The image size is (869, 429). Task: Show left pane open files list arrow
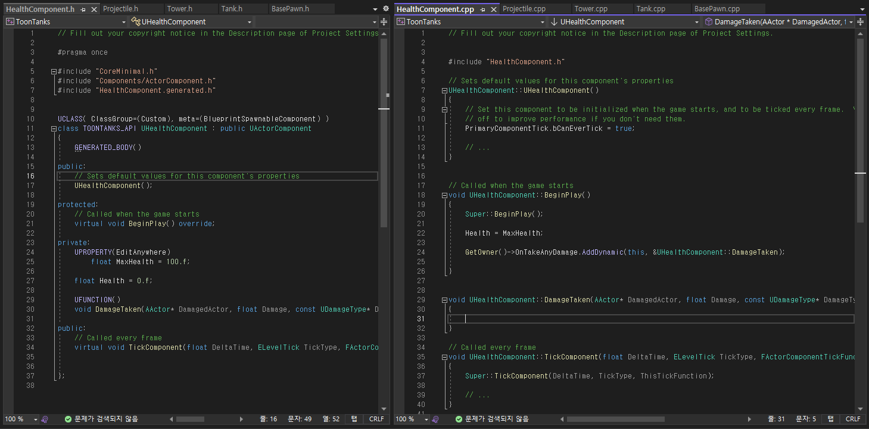click(375, 10)
